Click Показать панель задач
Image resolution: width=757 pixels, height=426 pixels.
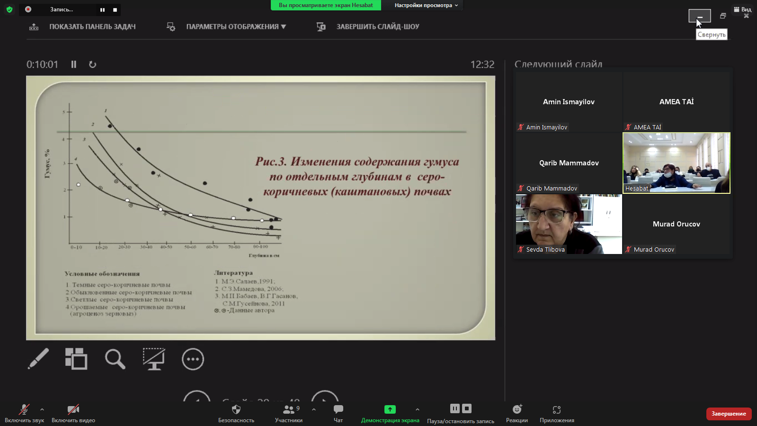coord(82,27)
